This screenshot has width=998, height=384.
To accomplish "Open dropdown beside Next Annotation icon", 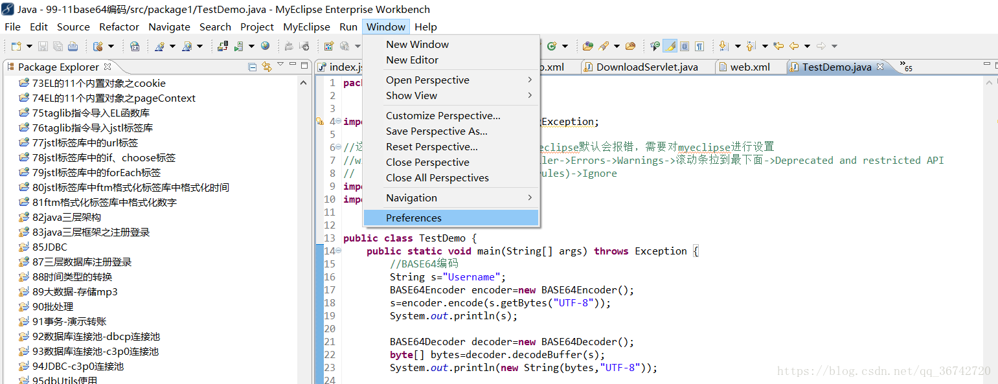I will point(738,46).
